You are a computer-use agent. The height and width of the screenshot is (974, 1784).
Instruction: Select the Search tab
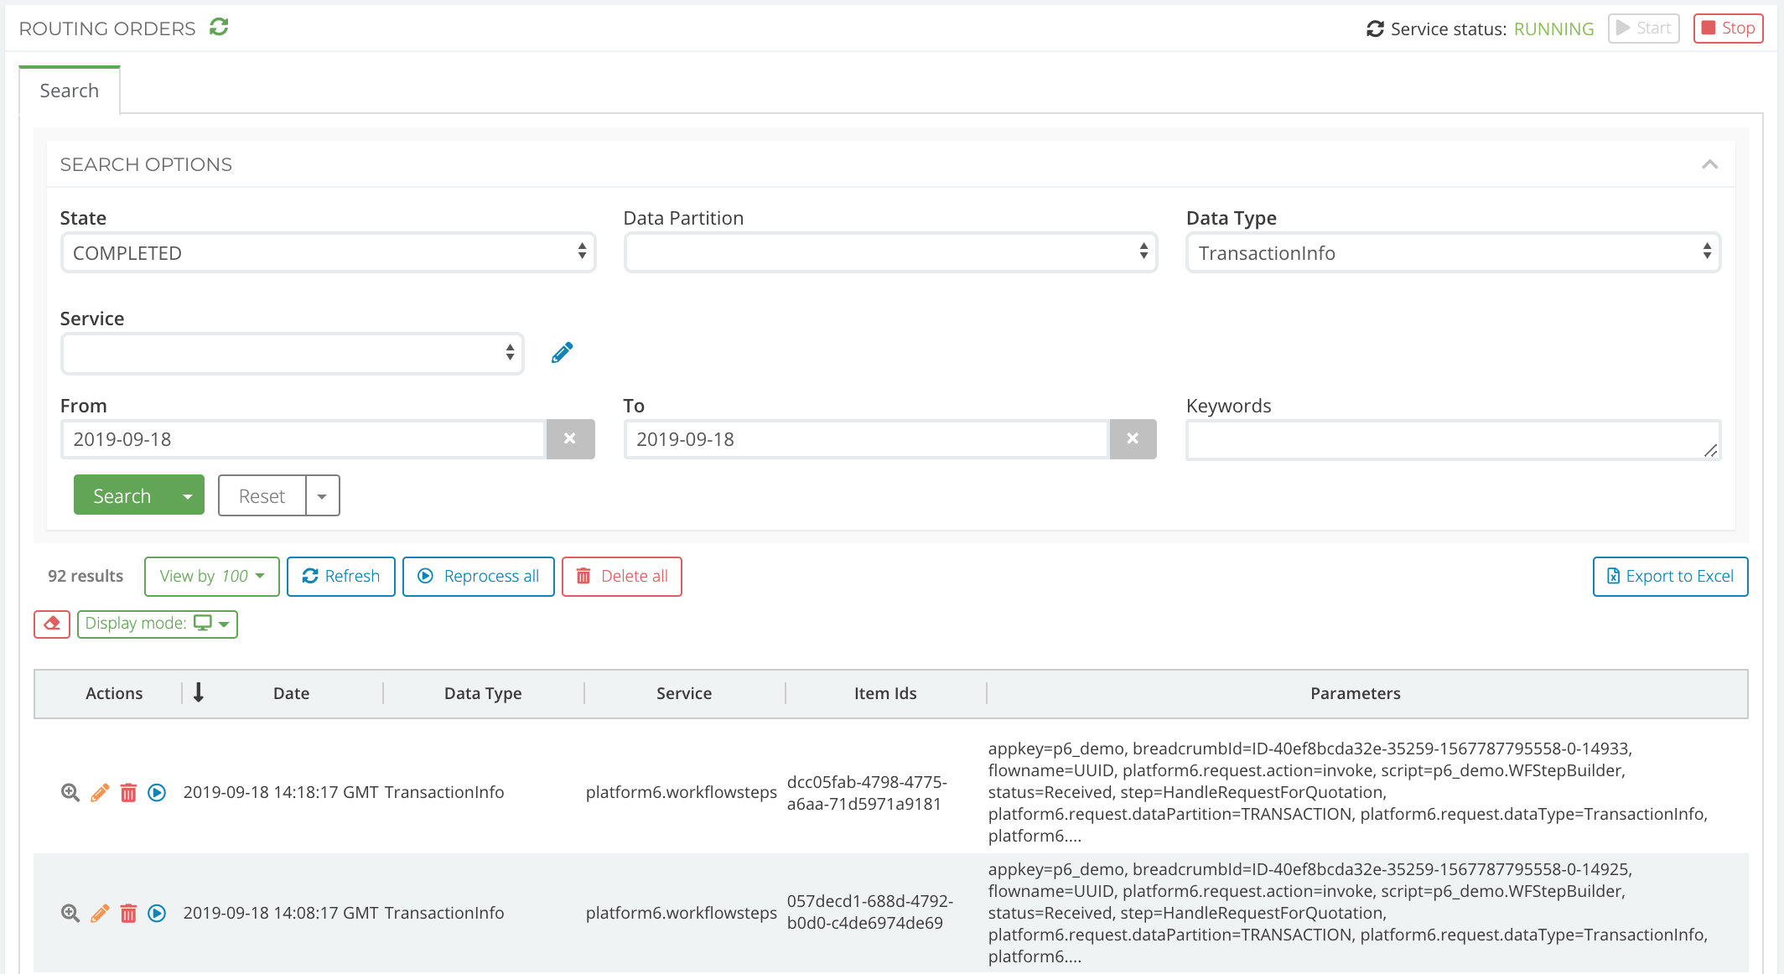click(70, 91)
